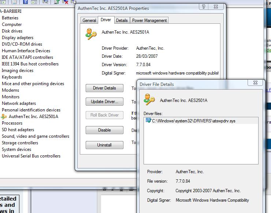The width and height of the screenshot is (271, 213).
Task: Select Processors category
Action: pyautogui.click(x=12, y=123)
